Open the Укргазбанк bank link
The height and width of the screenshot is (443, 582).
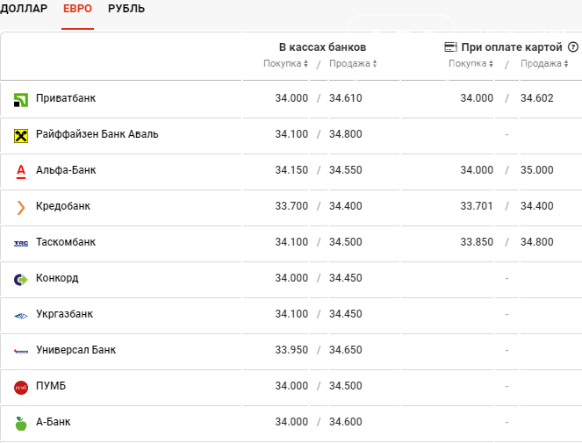[64, 314]
